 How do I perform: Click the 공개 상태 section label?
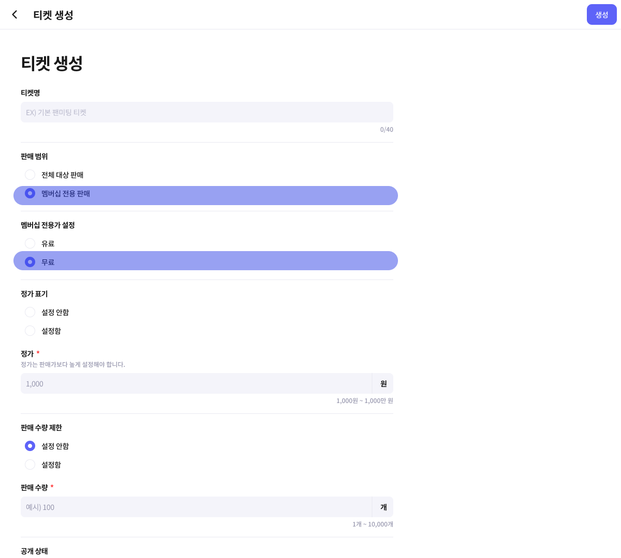tap(34, 551)
